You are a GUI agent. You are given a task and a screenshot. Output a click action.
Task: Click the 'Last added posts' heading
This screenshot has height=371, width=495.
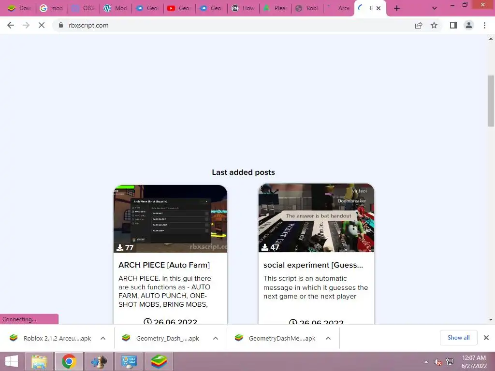click(244, 172)
